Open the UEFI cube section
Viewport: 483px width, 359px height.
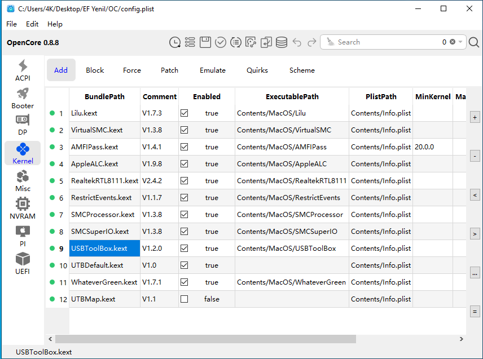[23, 264]
